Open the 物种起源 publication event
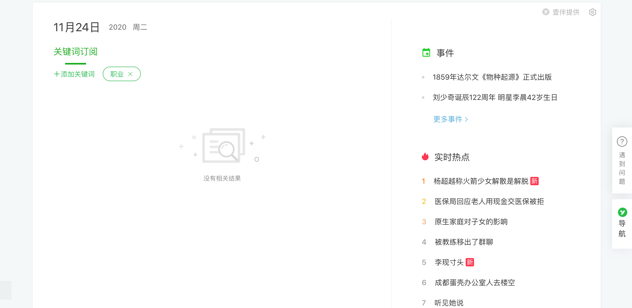 point(492,77)
